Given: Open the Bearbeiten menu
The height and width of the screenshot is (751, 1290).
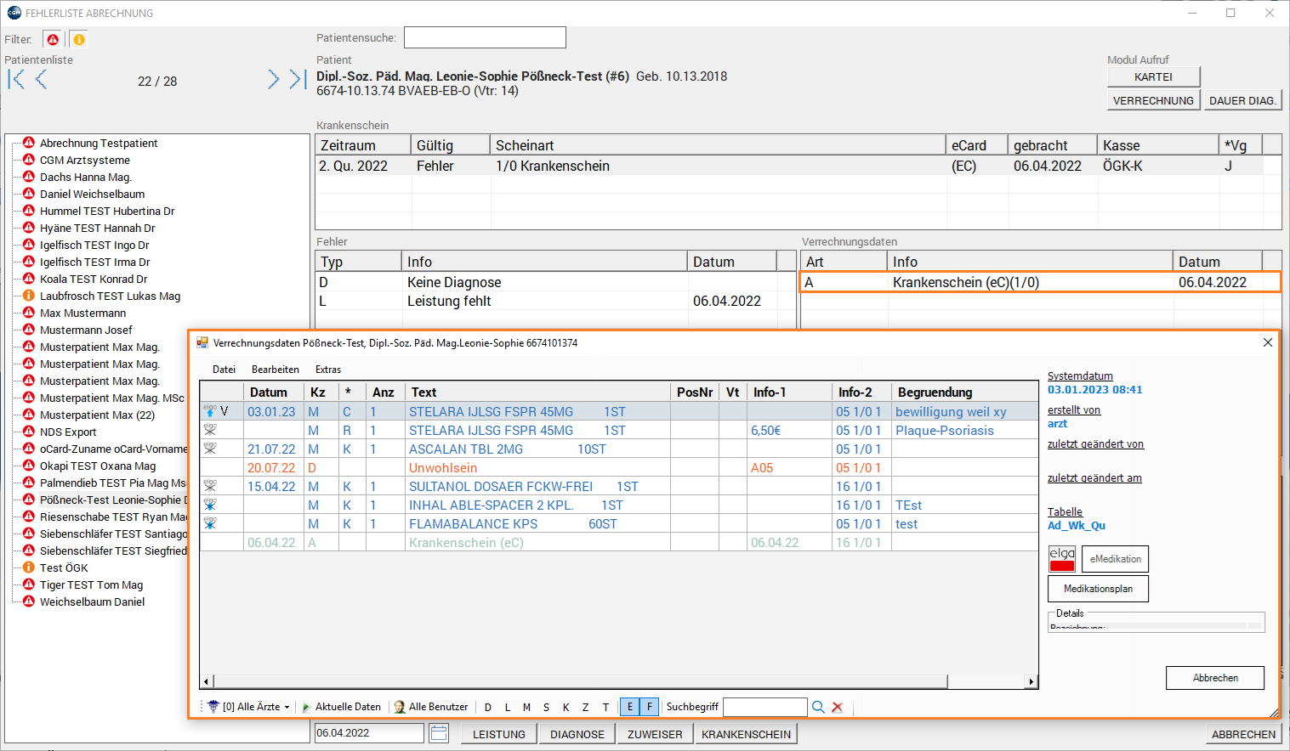Looking at the screenshot, I should tap(276, 370).
